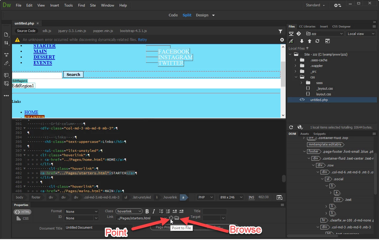Click Put files up arrow
This screenshot has height=240, width=379.
[x=310, y=41]
